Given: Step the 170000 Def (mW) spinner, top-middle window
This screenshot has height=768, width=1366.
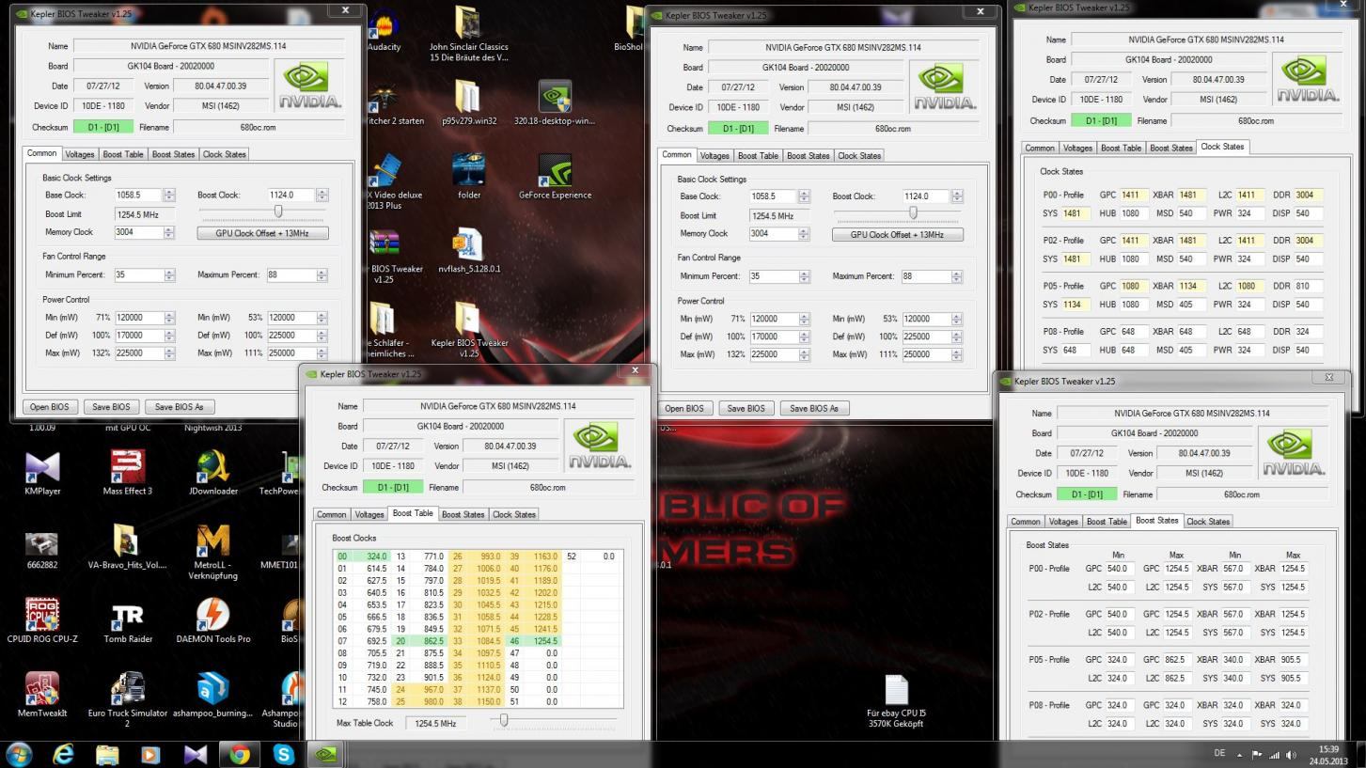Looking at the screenshot, I should coord(804,337).
